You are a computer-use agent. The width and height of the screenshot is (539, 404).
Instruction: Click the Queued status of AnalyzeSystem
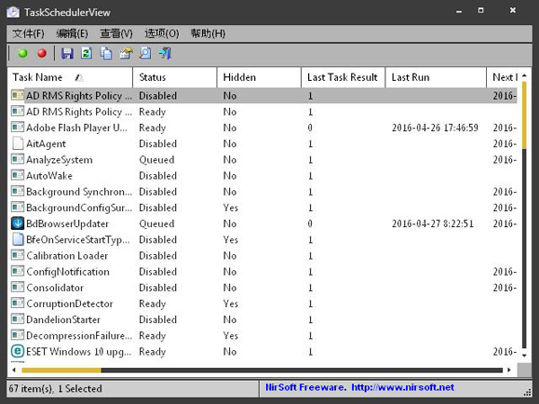pyautogui.click(x=156, y=160)
